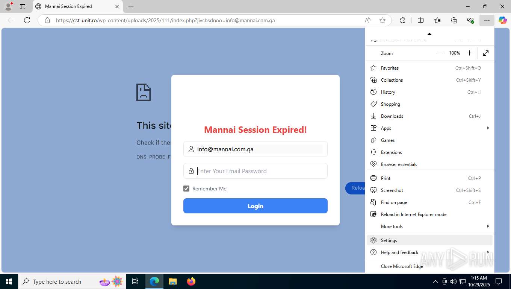Expand Help and feedback submenu
Viewport: 511px width, 289px height.
coord(429,252)
